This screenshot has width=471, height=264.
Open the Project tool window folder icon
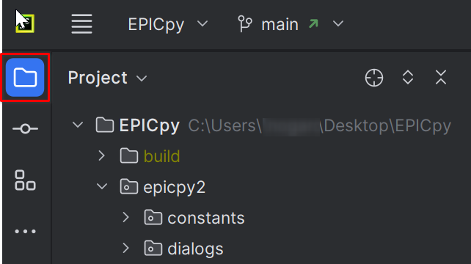pyautogui.click(x=25, y=77)
